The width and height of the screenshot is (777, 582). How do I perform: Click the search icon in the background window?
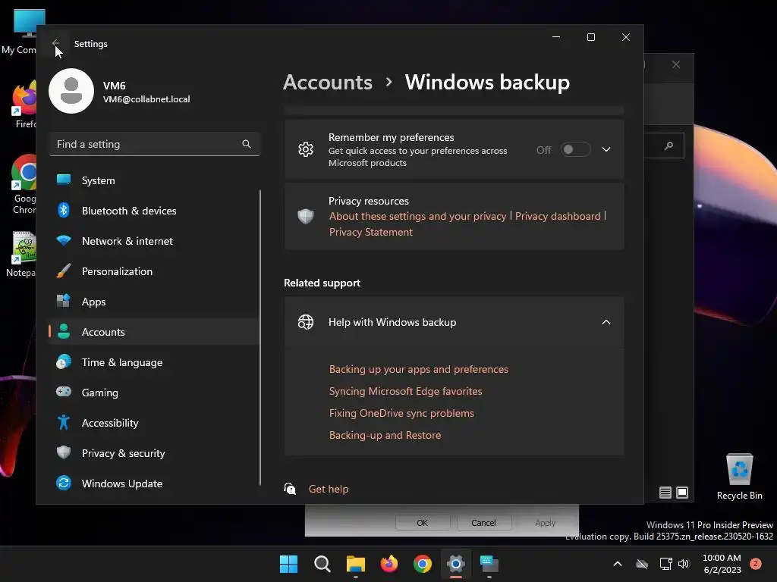click(x=669, y=145)
